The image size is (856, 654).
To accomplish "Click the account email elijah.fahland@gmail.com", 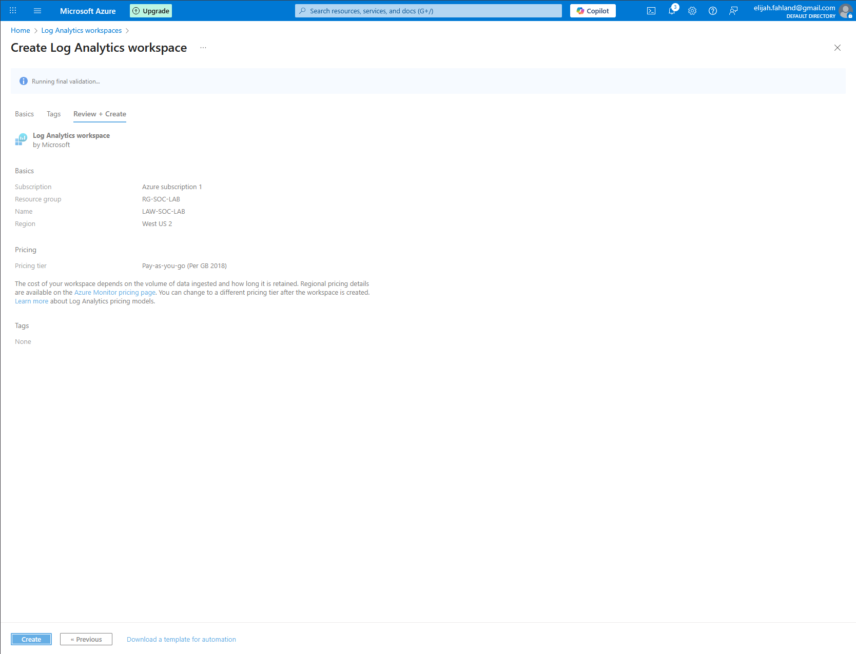I will point(794,8).
